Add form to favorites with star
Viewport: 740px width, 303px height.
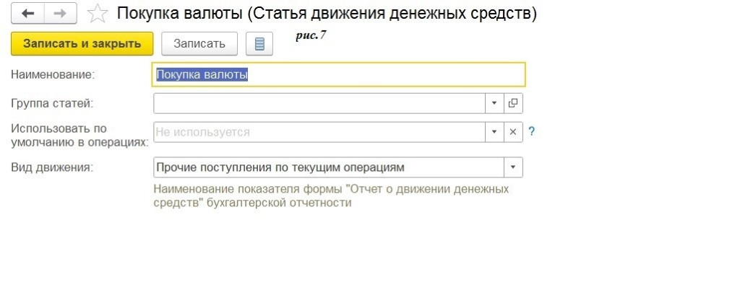96,14
